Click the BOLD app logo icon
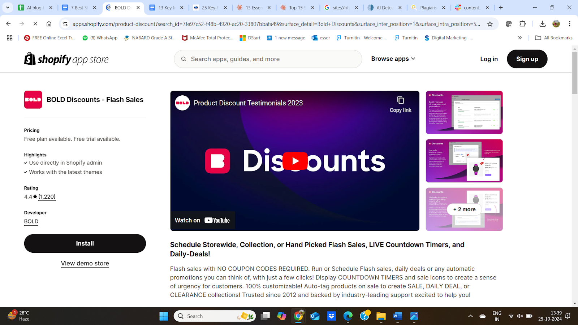The image size is (578, 325). point(33,100)
